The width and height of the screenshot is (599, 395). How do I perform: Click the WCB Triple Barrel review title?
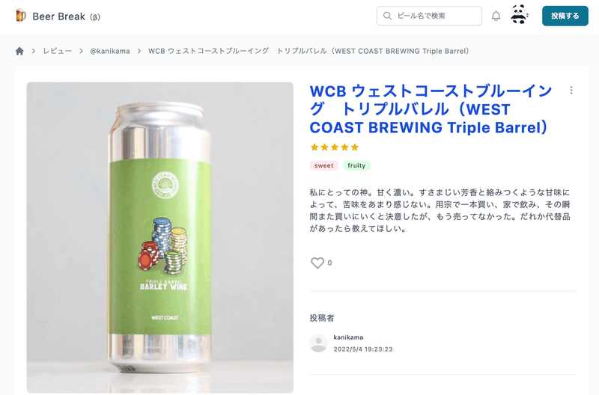431,109
